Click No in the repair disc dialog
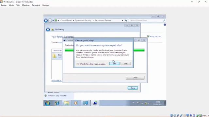 click(x=125, y=64)
